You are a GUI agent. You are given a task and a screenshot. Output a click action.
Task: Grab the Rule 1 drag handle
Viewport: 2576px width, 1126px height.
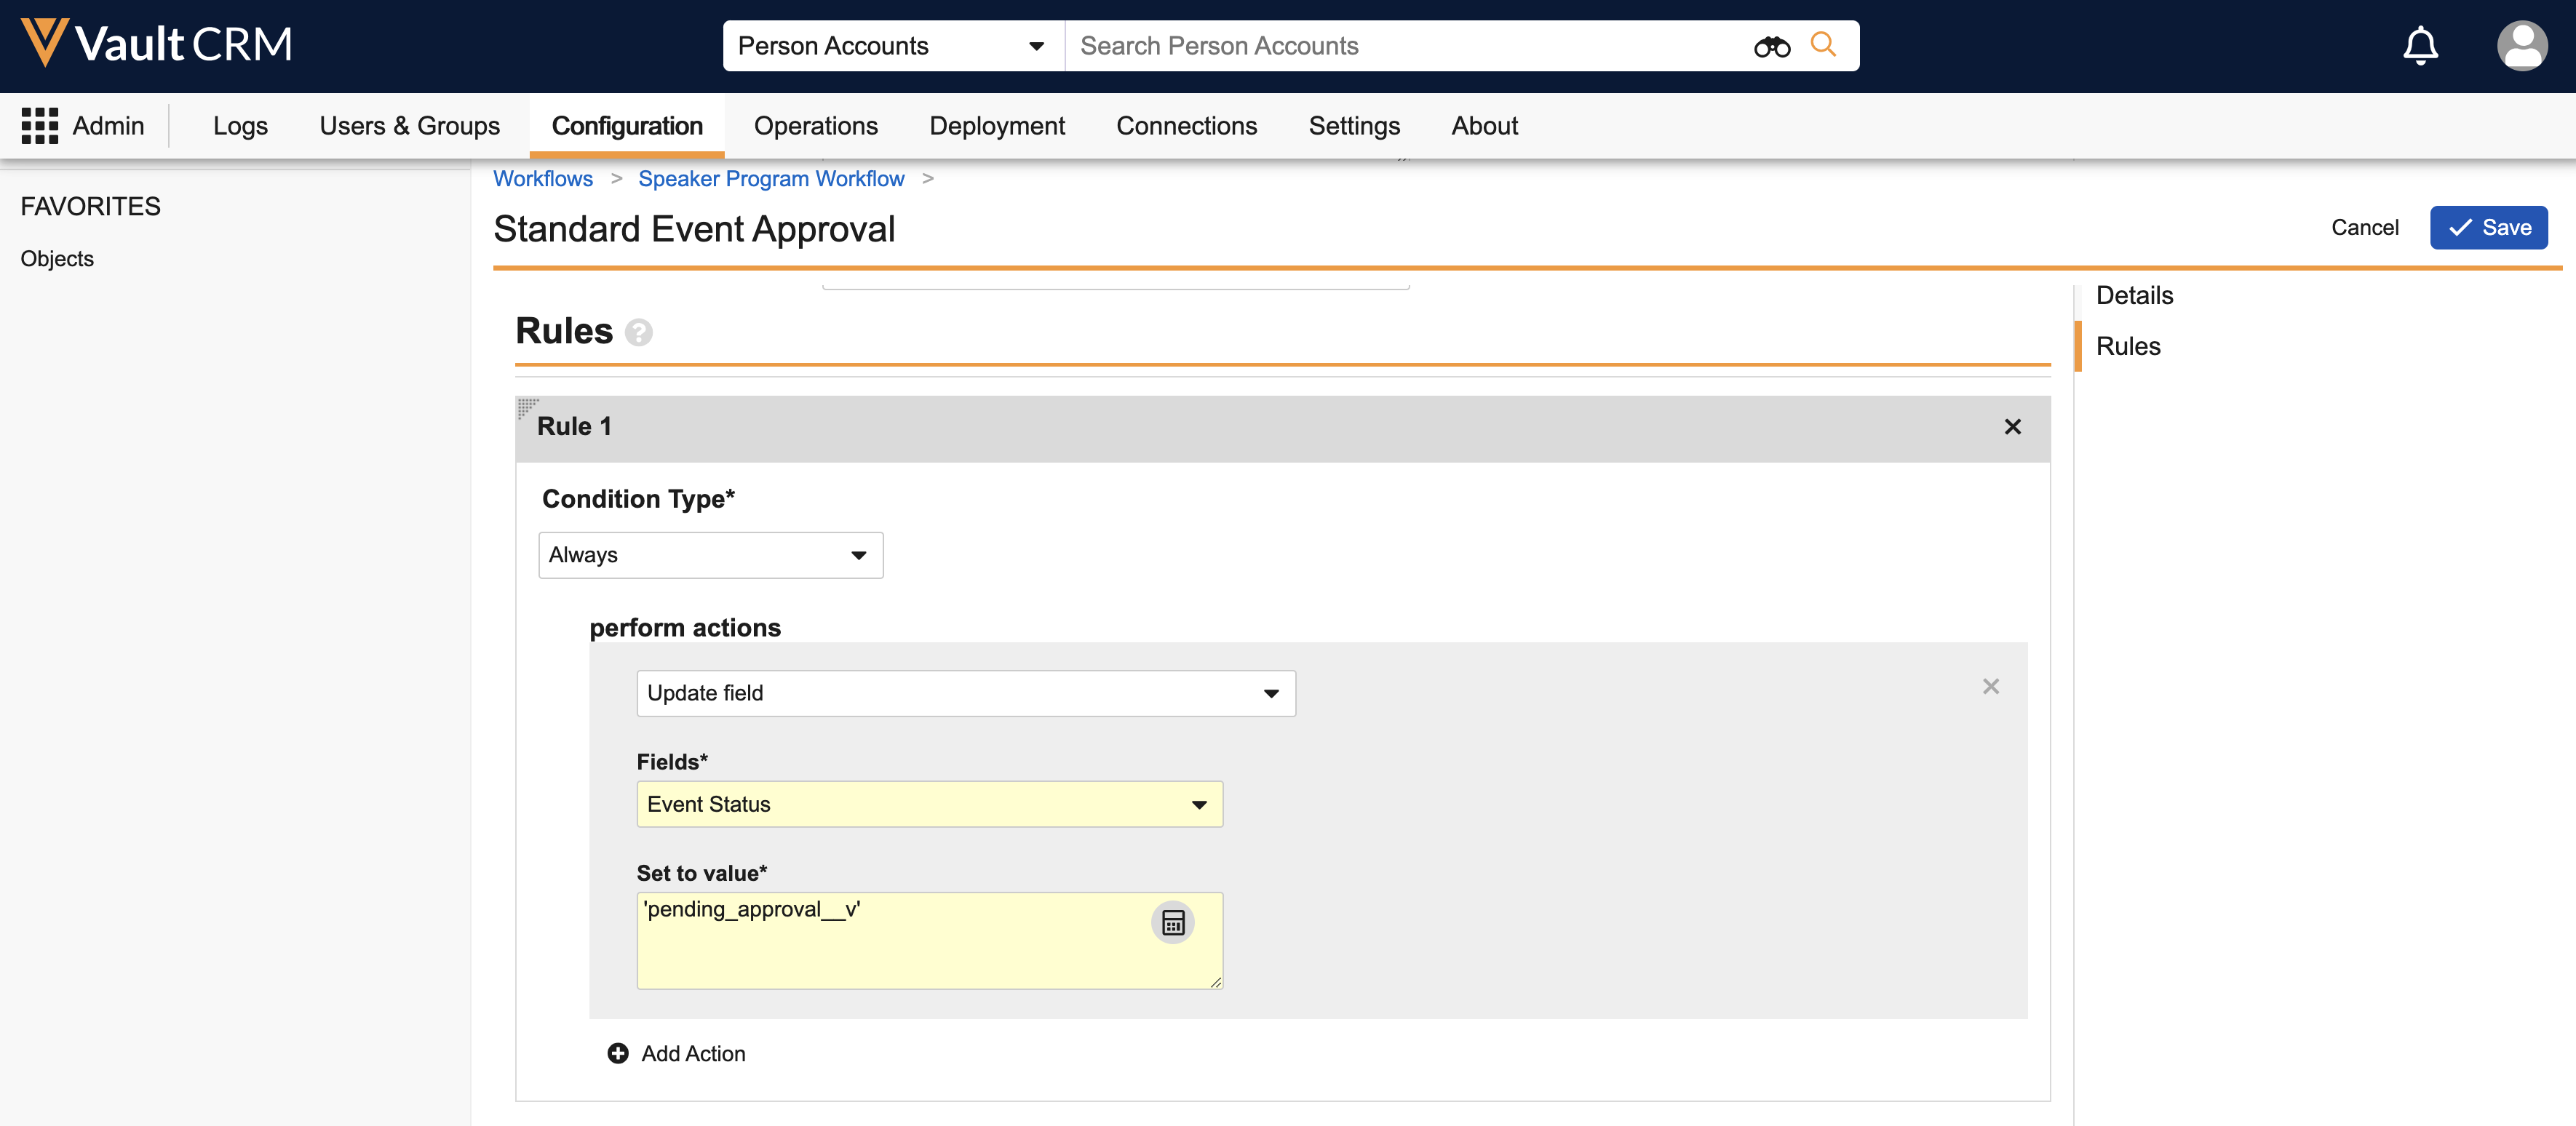(x=527, y=407)
